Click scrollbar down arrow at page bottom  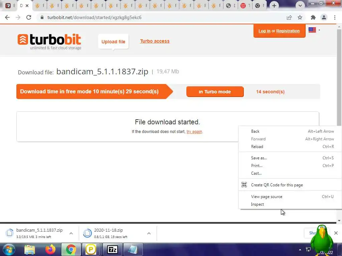339,220
